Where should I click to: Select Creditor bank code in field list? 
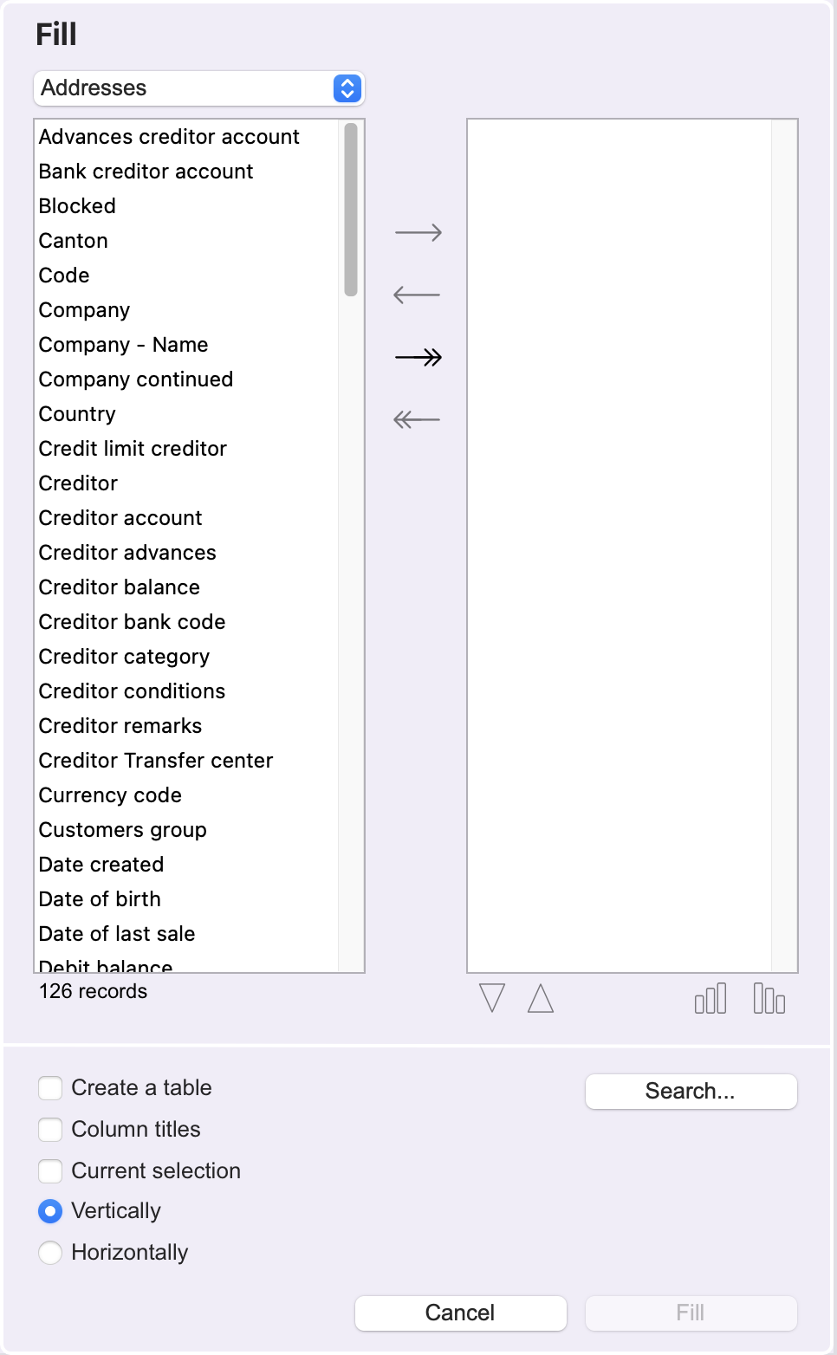[186, 622]
